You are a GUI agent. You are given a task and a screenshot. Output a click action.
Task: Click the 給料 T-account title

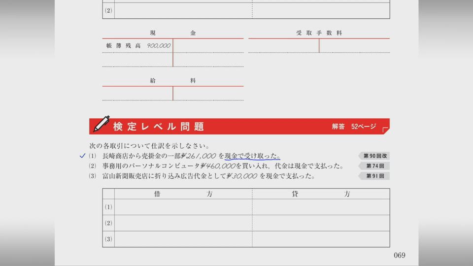(x=172, y=81)
